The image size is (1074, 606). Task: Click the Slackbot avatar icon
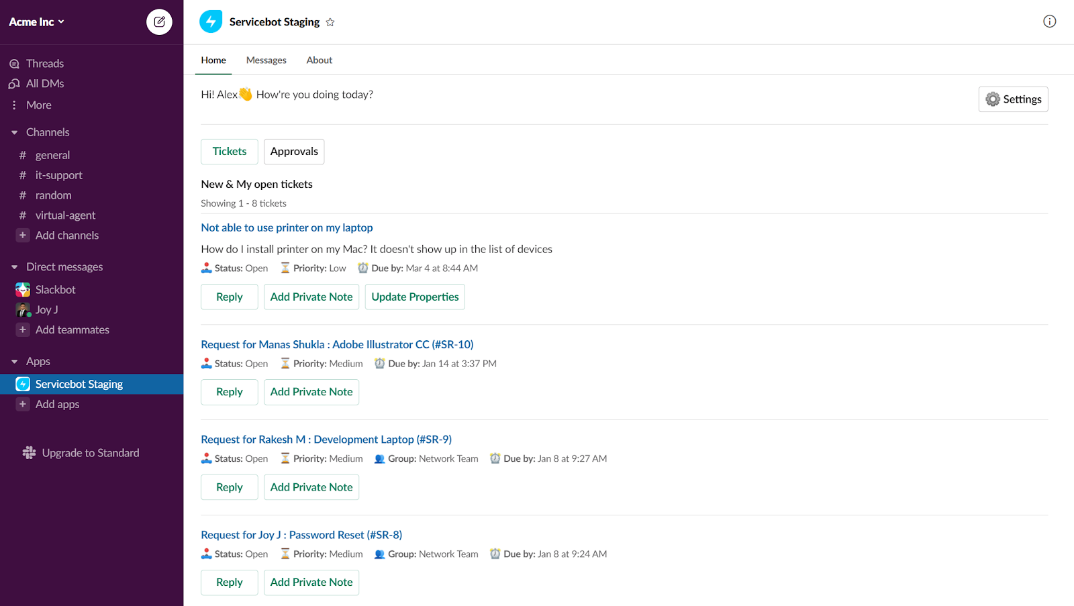[x=23, y=290]
